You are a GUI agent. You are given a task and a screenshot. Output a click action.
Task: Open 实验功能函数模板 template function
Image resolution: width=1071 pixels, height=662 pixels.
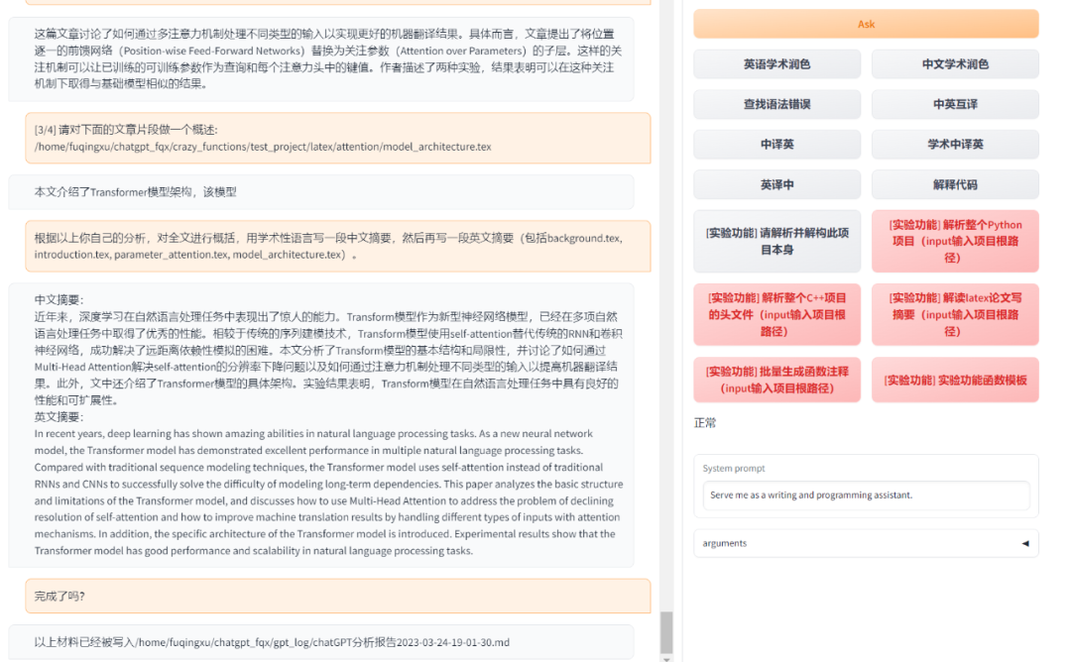tap(954, 380)
